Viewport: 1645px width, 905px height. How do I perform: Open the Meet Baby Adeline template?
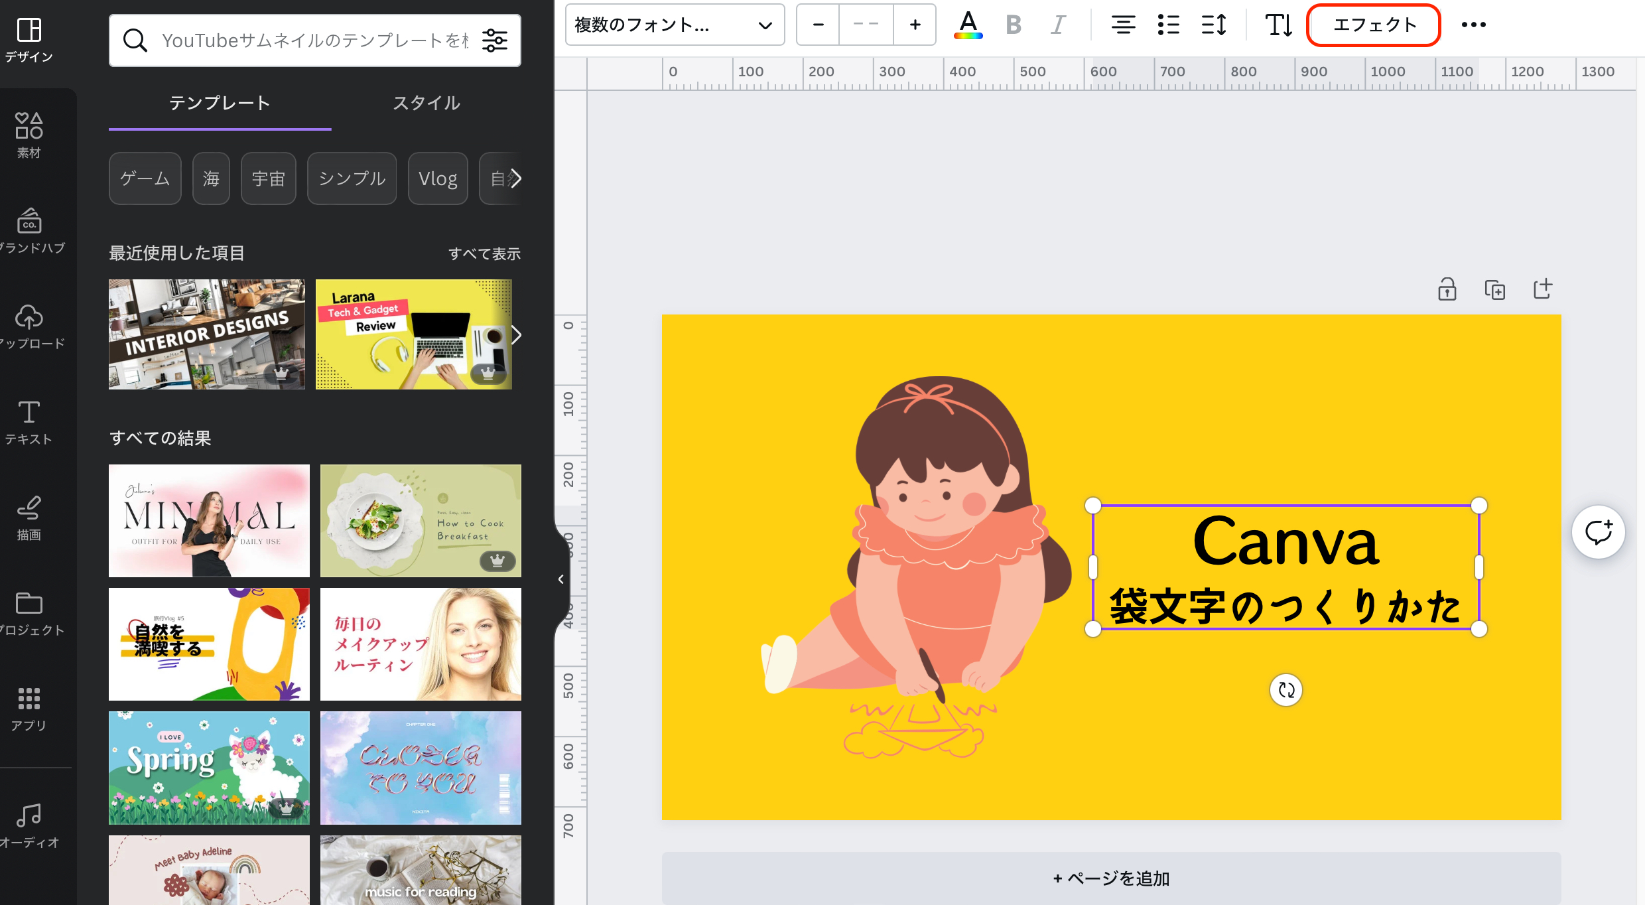point(209,870)
